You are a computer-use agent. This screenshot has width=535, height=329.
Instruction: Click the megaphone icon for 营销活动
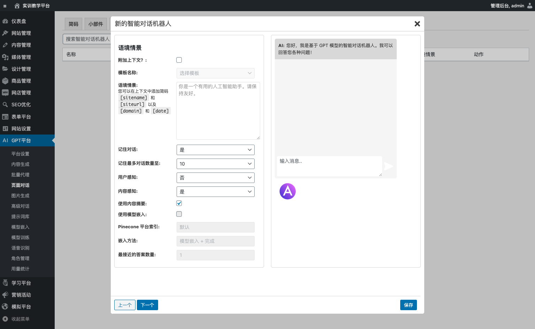pos(5,295)
